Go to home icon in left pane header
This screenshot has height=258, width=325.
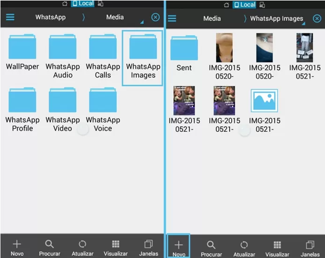[65, 3]
